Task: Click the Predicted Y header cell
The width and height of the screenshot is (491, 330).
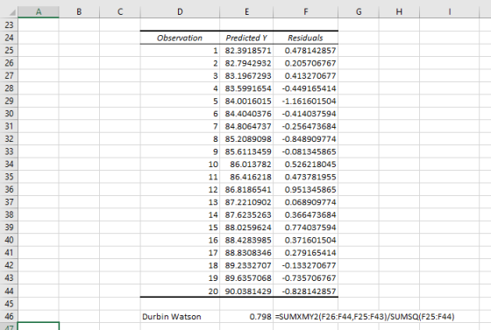Action: click(x=246, y=38)
